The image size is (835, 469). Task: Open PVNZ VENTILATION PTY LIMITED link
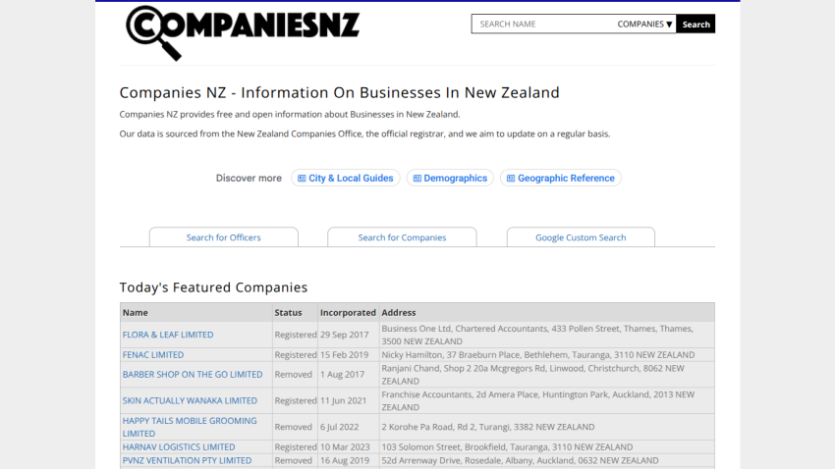[x=187, y=460]
